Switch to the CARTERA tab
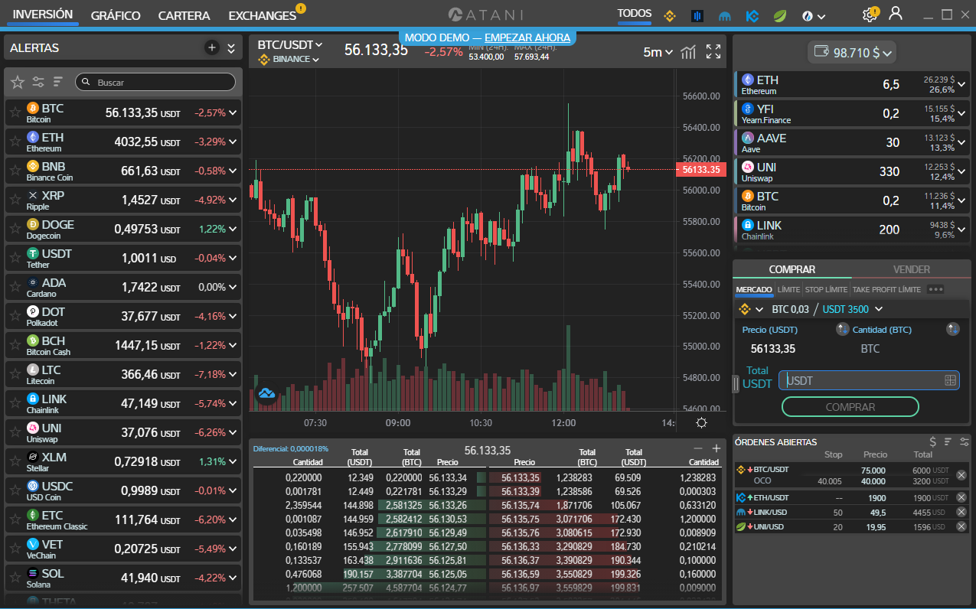The image size is (976, 609). click(x=184, y=15)
